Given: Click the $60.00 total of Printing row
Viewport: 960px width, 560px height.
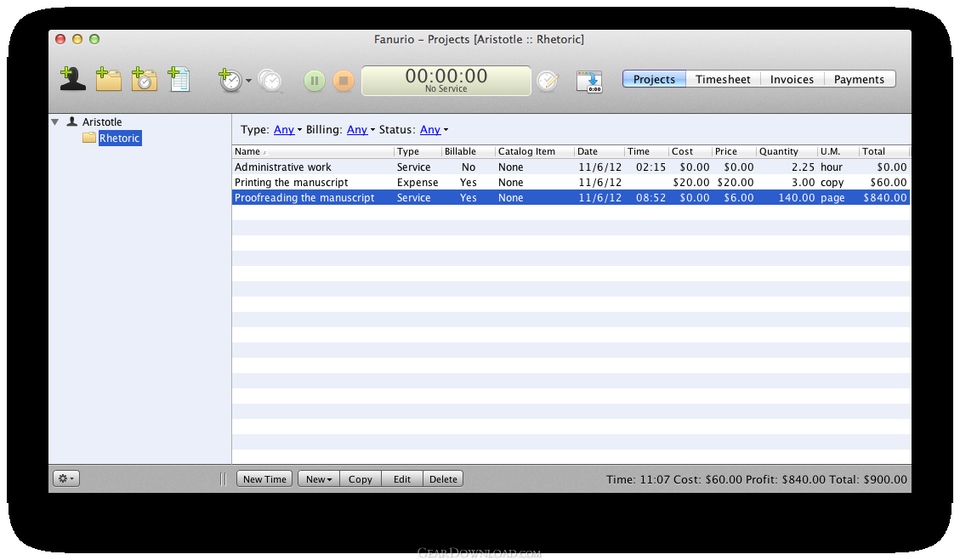Looking at the screenshot, I should coord(889,183).
